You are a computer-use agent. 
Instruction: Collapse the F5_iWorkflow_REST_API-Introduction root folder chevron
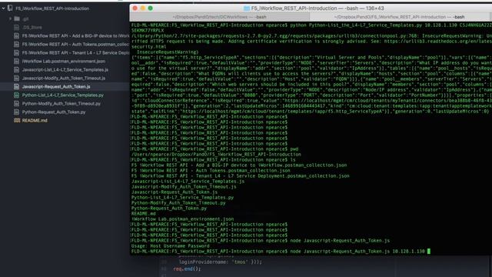click(x=3, y=8)
